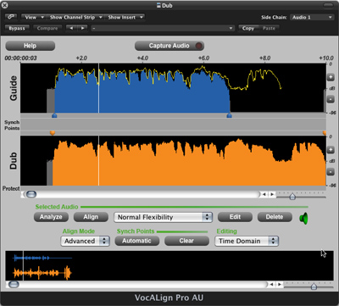Screen dimensions: 339x306
Task: Close the Dub plugin window
Action: click(4, 5)
